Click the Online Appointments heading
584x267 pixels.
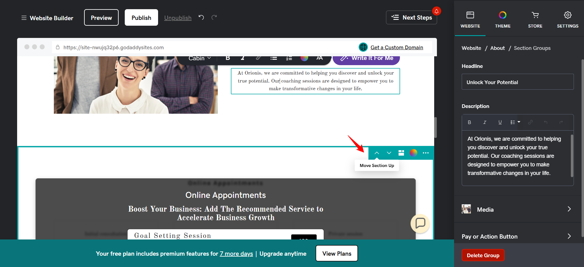(x=226, y=195)
